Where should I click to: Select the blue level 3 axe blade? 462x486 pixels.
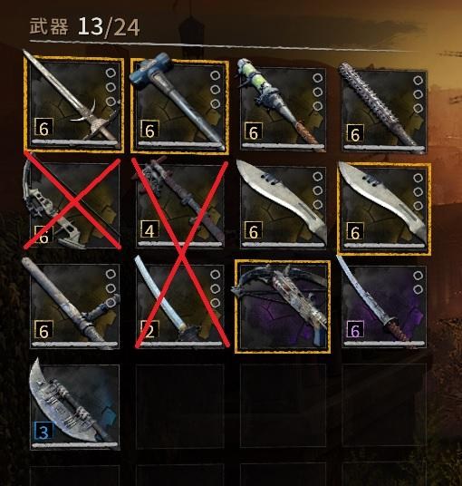tap(74, 406)
